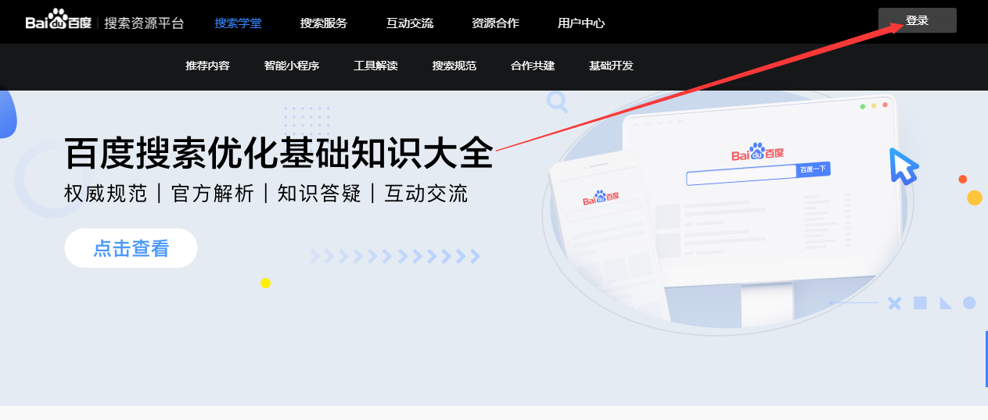Open the 资源合作 menu item
This screenshot has width=988, height=420.
pyautogui.click(x=495, y=23)
